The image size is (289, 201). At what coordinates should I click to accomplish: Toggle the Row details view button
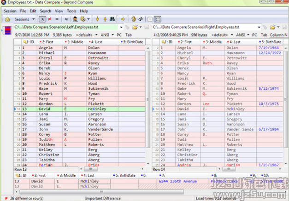pyautogui.click(x=158, y=19)
